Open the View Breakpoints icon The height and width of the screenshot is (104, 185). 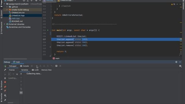(5, 87)
